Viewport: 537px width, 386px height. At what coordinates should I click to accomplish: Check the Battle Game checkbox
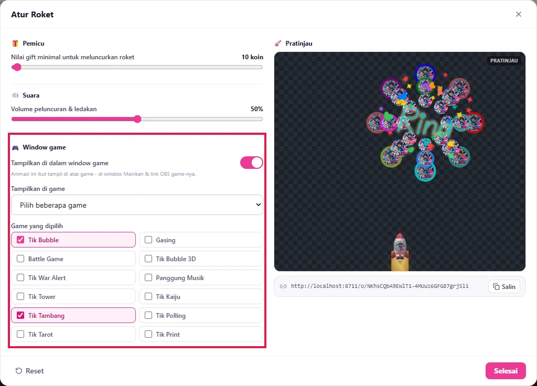point(20,259)
